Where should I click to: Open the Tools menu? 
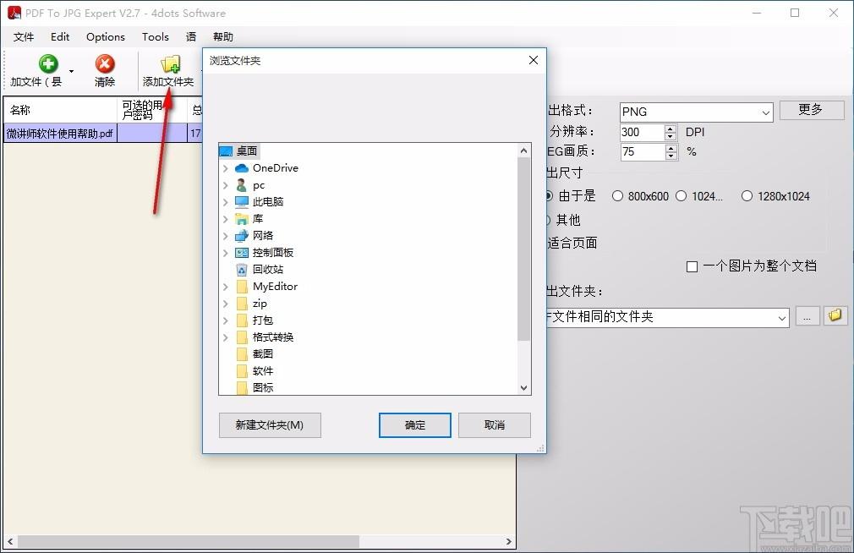pyautogui.click(x=156, y=36)
